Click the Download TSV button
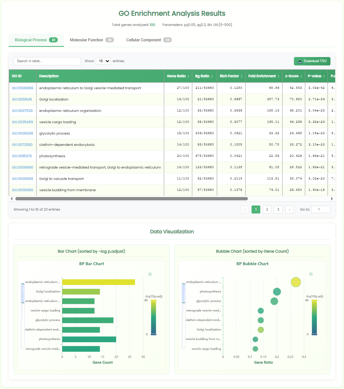 tap(312, 61)
